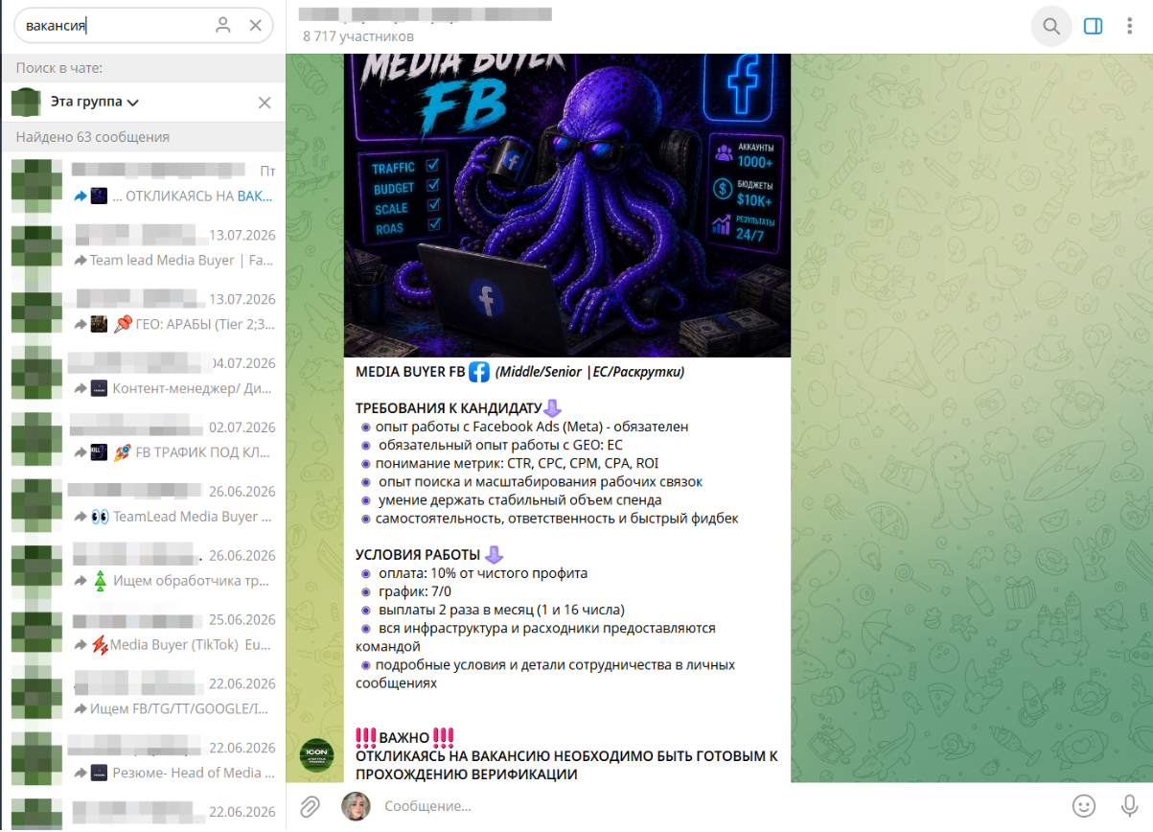Screen dimensions: 1153x832
Task: Click the '8 717 участников' group header
Action: 358,36
